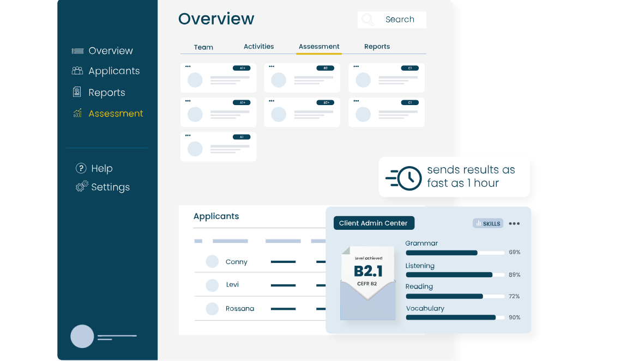Select Conny's avatar in the Applicants table
This screenshot has height=361, width=627.
[x=212, y=261]
